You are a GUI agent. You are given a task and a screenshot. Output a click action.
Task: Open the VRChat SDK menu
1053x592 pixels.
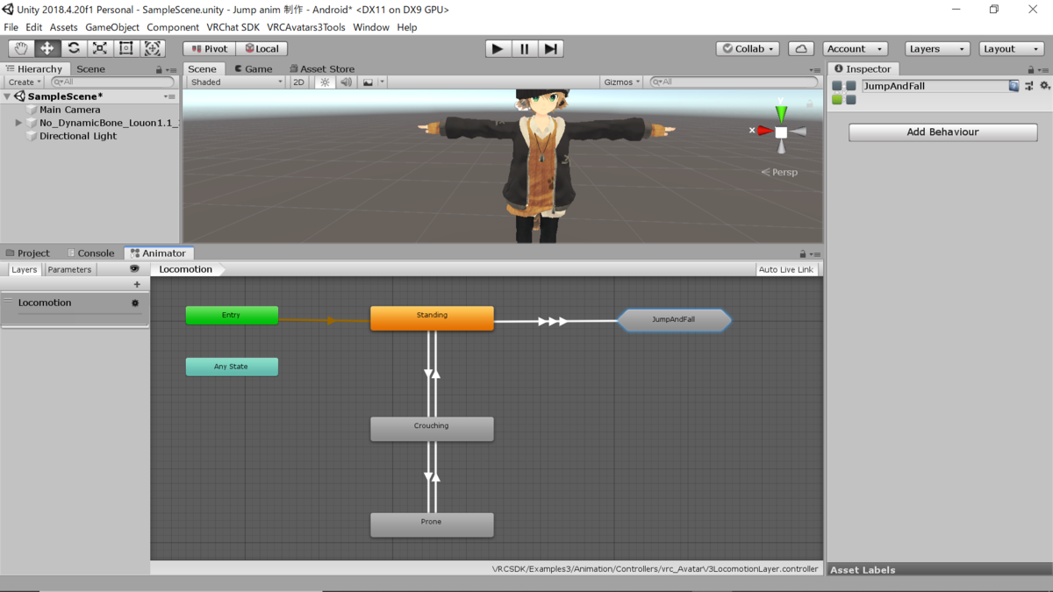pyautogui.click(x=233, y=27)
